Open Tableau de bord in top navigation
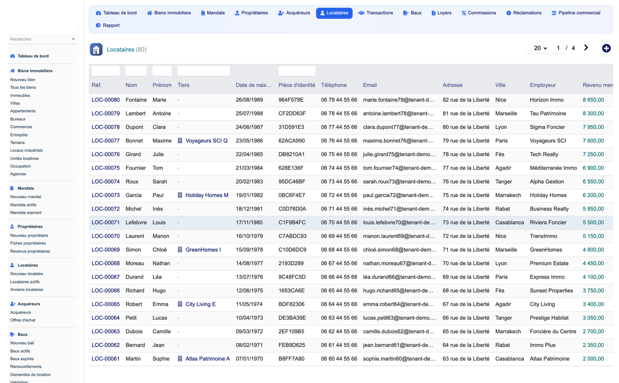This screenshot has width=619, height=383. (x=116, y=13)
